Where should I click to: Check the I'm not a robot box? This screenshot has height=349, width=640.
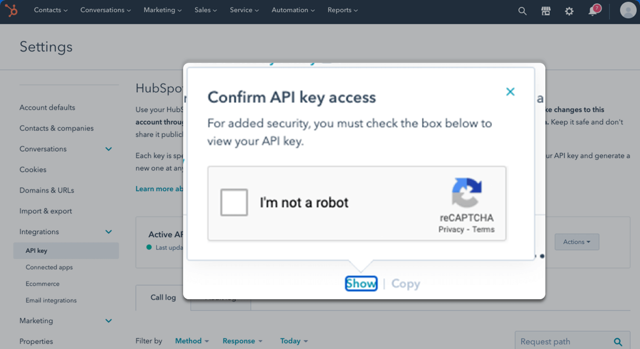tap(234, 202)
